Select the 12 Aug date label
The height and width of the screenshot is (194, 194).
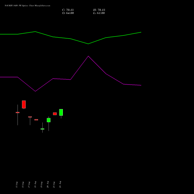[23, 185]
